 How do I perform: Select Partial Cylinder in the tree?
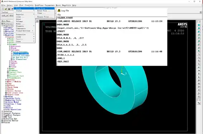tap(21, 55)
